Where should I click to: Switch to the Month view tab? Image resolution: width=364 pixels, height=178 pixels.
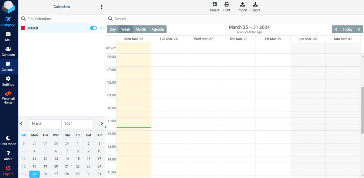click(x=140, y=29)
